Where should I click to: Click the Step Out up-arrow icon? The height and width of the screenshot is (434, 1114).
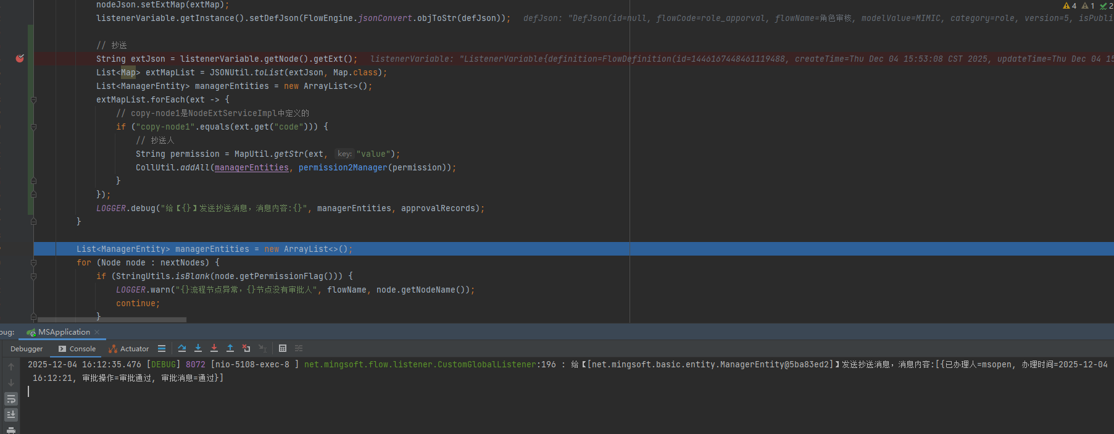(x=230, y=348)
